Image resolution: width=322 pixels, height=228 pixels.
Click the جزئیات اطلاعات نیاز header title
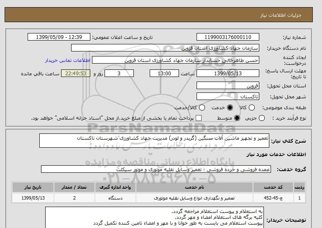coord(281,15)
